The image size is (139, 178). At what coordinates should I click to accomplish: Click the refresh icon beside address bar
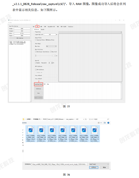[x=86, y=119]
